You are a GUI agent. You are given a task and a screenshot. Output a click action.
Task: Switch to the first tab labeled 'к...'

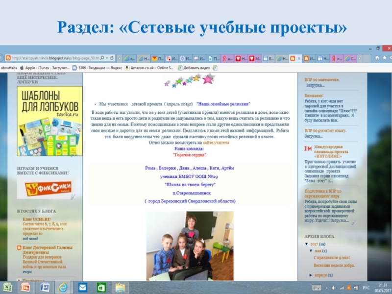129,58
